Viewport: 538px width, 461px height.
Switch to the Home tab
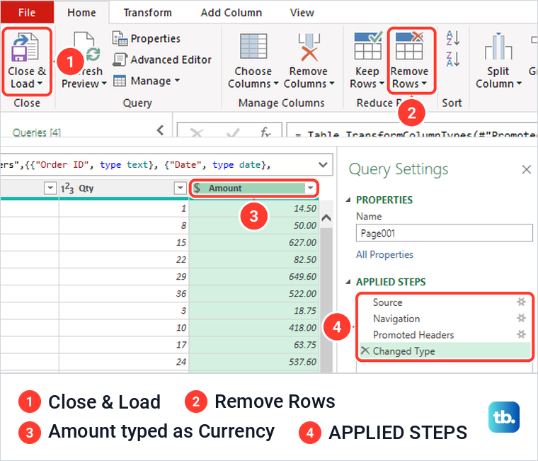pyautogui.click(x=81, y=13)
